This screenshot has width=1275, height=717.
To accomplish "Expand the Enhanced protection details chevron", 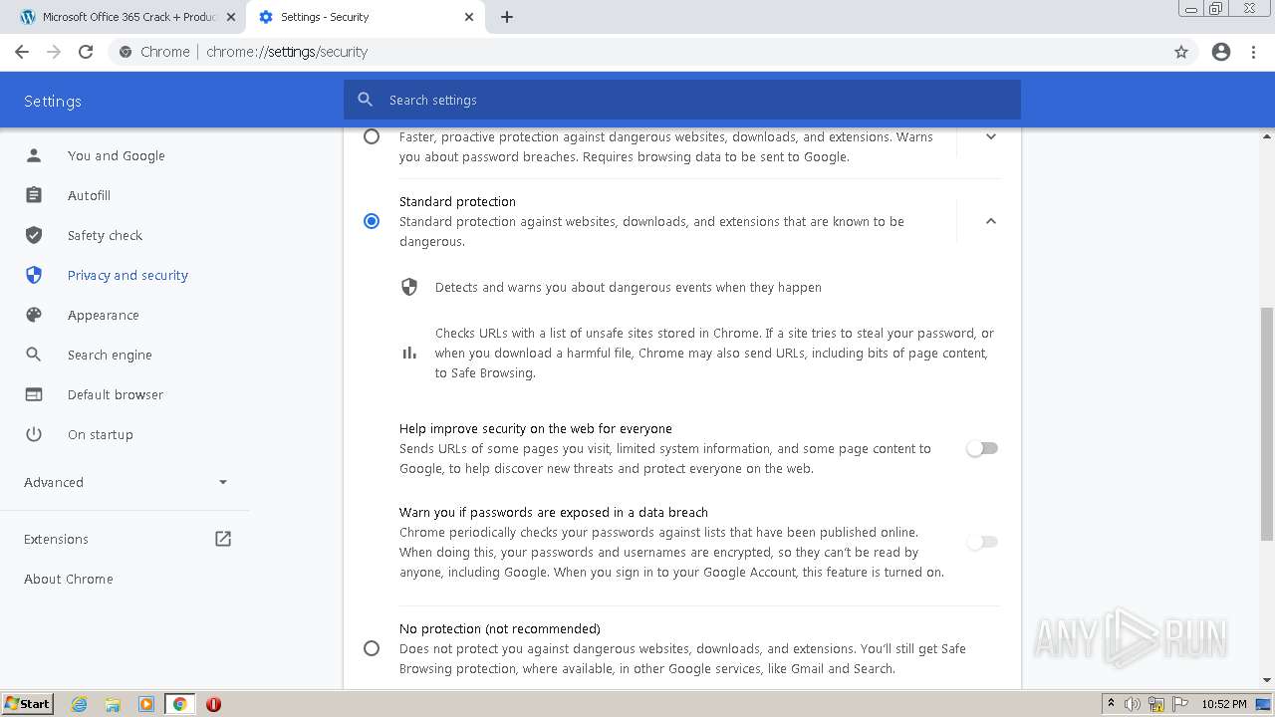I will coord(991,136).
